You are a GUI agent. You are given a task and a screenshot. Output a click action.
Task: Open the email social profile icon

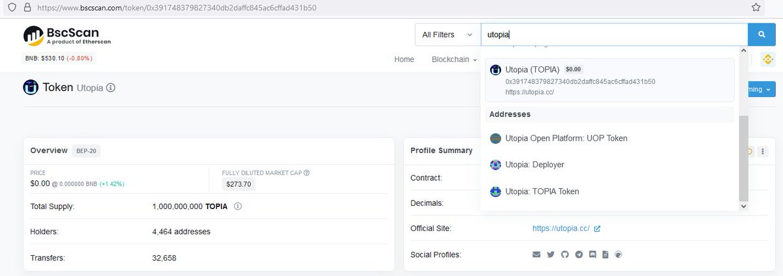536,255
